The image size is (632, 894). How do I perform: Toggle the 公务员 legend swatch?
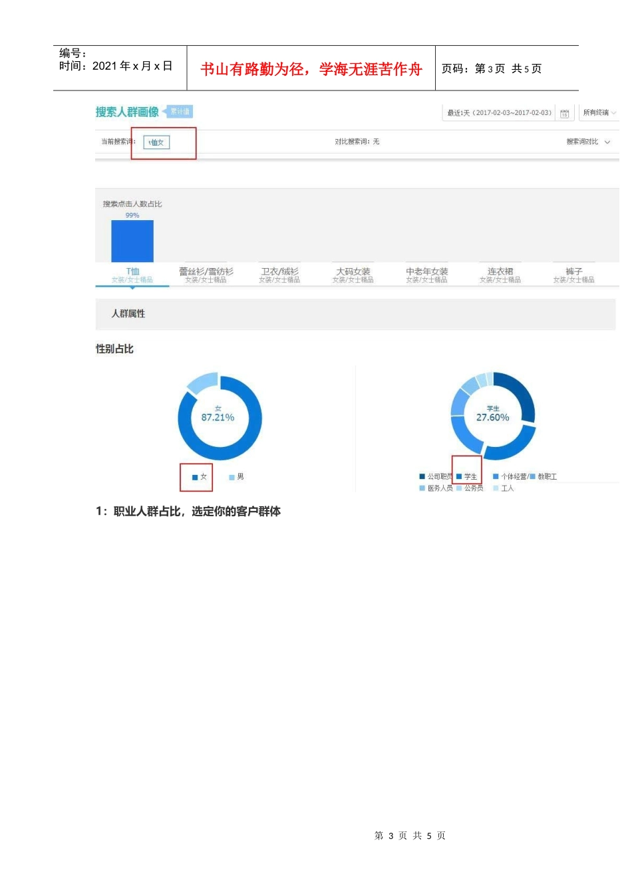pyautogui.click(x=459, y=489)
